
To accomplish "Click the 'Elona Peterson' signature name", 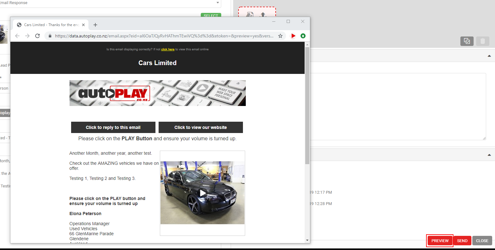I will click(85, 214).
